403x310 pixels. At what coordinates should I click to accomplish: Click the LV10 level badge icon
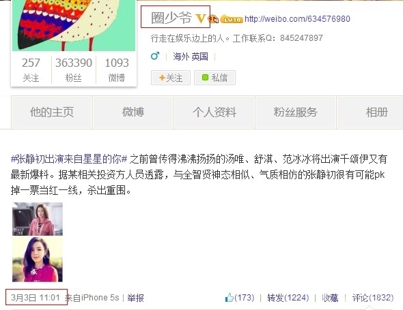coord(232,19)
